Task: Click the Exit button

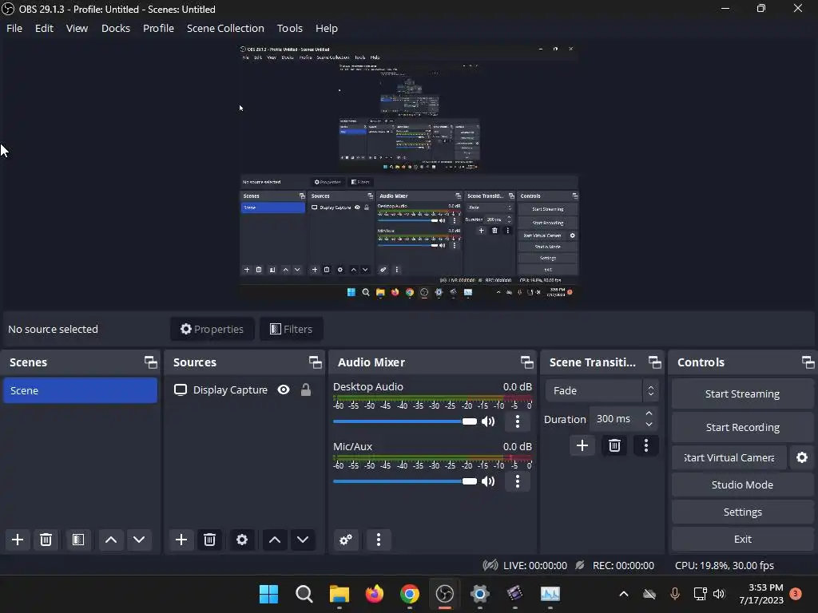Action: [x=742, y=539]
